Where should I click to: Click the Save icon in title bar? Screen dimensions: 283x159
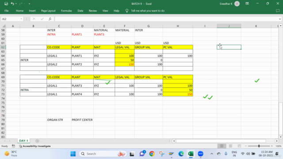6,4
